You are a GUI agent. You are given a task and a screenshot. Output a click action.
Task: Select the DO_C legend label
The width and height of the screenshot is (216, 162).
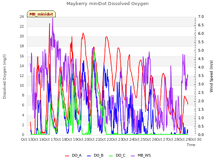120,155
